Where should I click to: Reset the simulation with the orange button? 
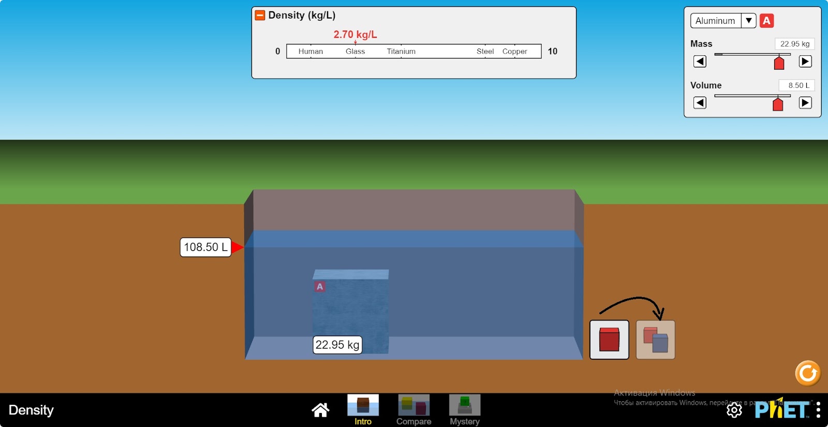click(x=808, y=373)
